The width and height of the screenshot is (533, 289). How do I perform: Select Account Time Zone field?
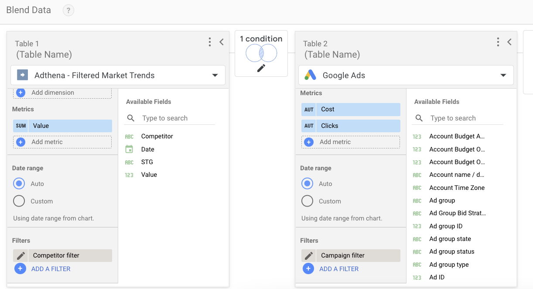[457, 188]
